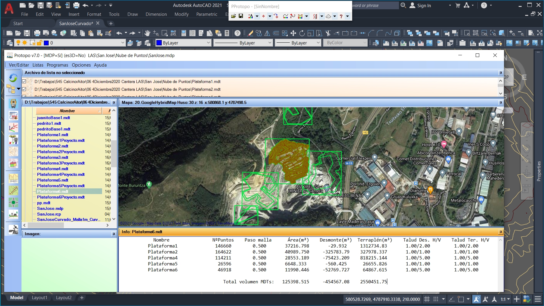This screenshot has height=306, width=544.
Task: Open the ByLayer color dropdown
Action: [208, 43]
